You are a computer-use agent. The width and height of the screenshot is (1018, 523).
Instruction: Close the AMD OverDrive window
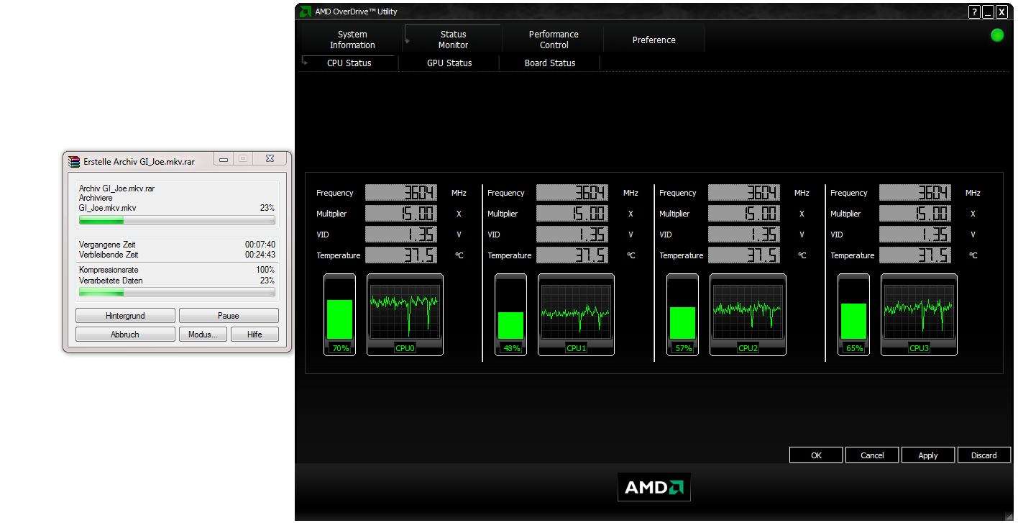click(1001, 12)
